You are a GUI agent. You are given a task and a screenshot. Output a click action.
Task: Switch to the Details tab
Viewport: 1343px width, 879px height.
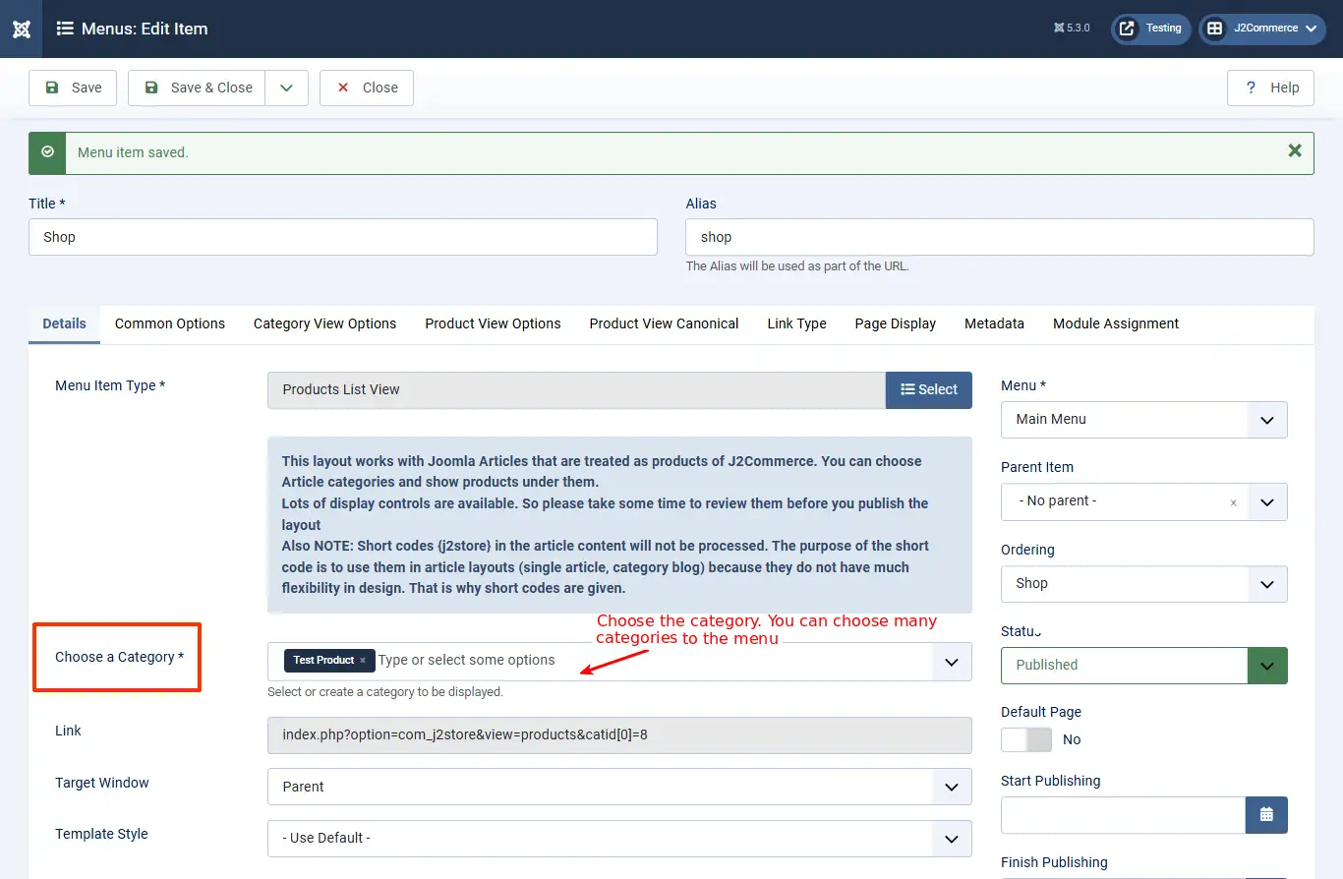pos(65,323)
